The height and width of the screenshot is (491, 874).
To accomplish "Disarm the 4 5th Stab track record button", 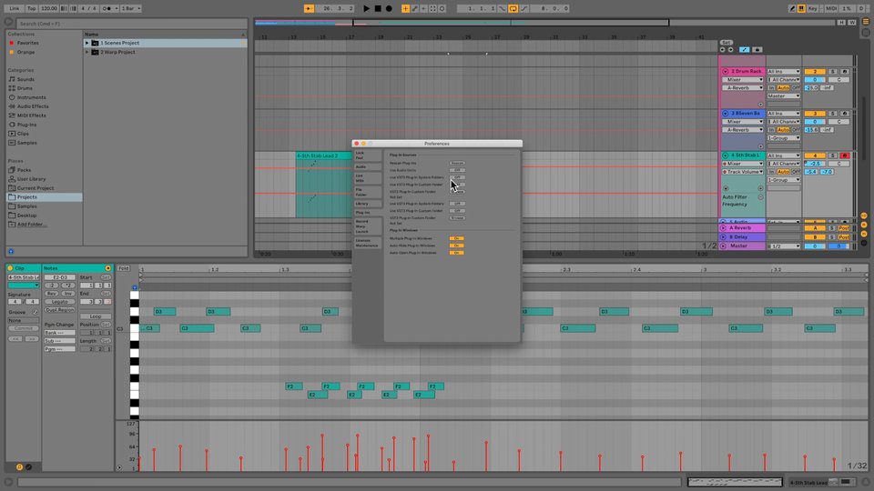I will coord(845,155).
